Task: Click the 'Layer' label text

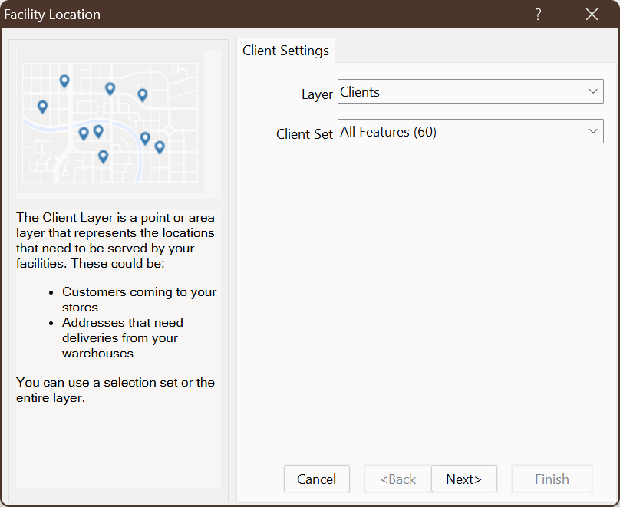Action: point(317,94)
